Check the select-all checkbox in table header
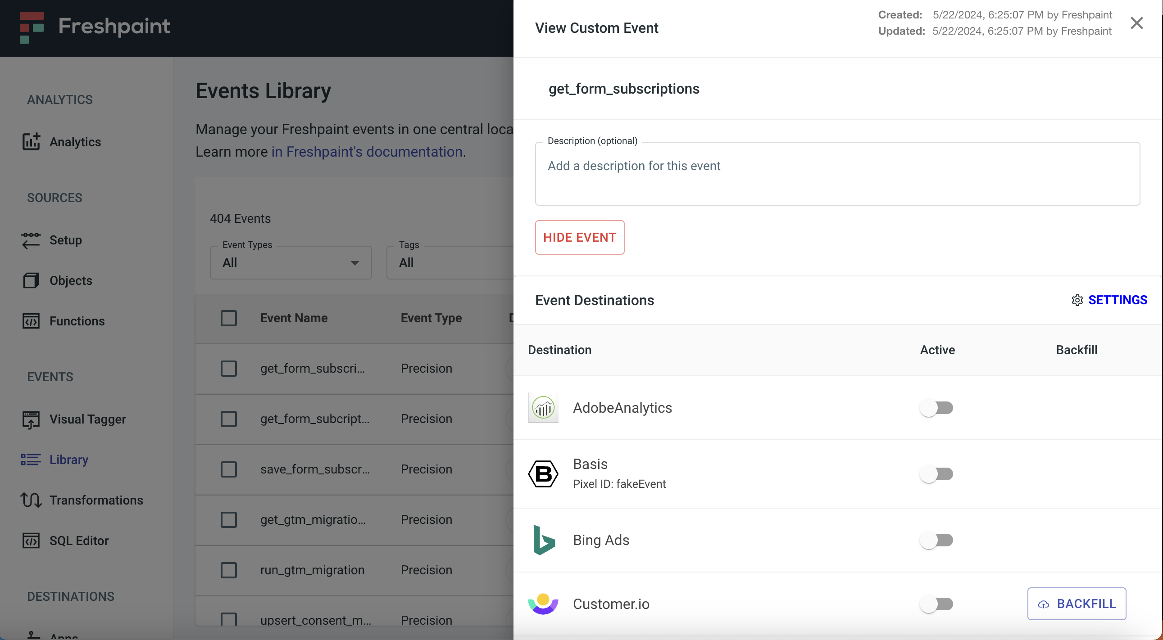Image resolution: width=1163 pixels, height=640 pixels. [x=229, y=318]
